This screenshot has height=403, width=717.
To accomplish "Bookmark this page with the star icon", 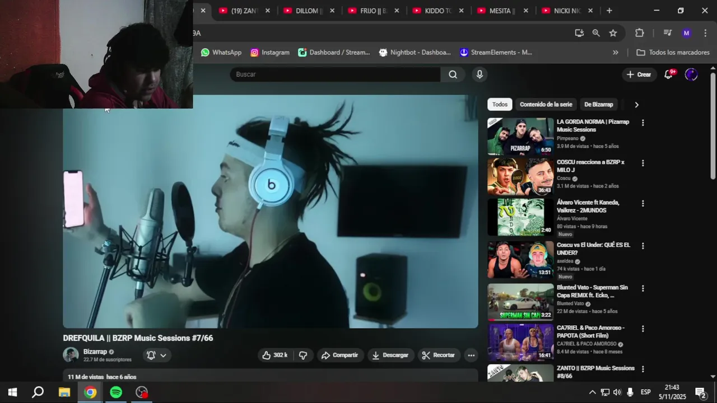I will [x=613, y=33].
